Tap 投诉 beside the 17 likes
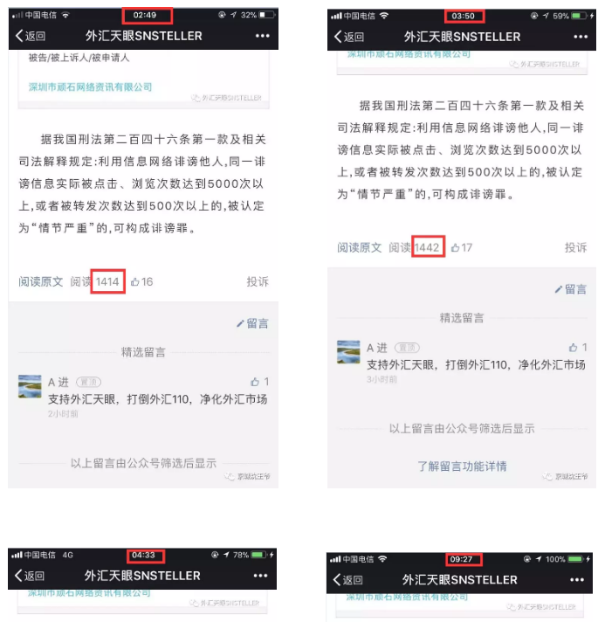Viewport: 598px width, 622px height. (576, 247)
